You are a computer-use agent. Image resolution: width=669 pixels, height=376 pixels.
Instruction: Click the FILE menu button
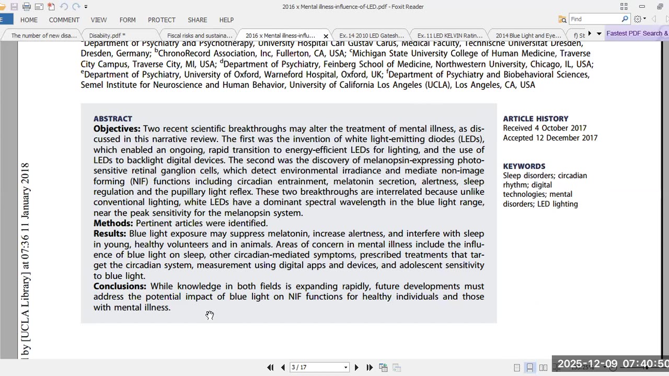[x=6, y=20]
